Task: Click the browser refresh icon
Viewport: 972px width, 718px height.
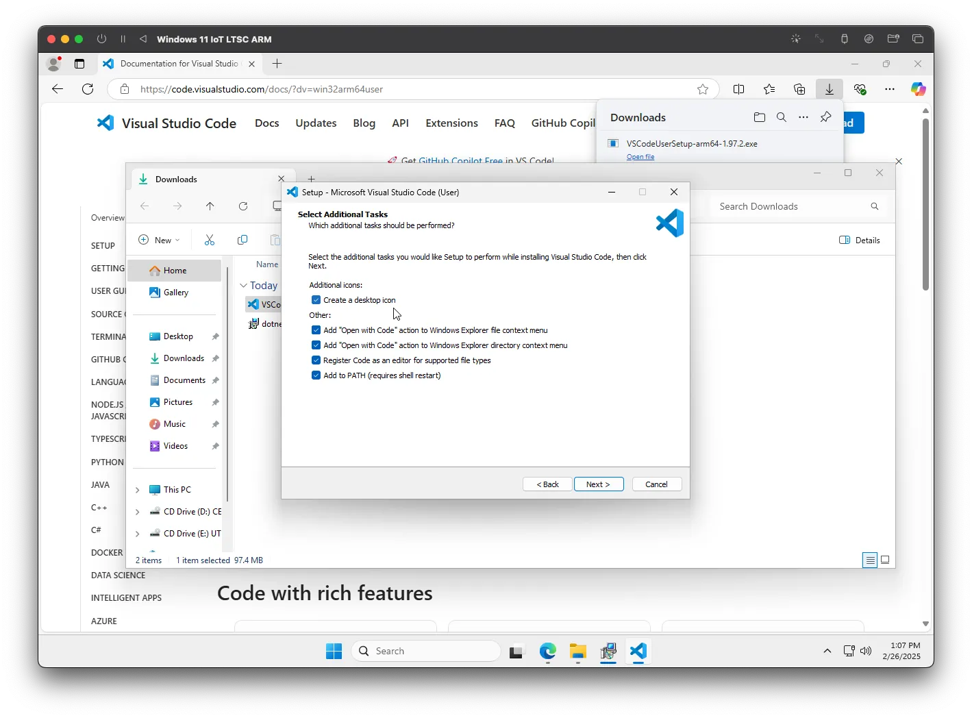Action: (x=88, y=89)
